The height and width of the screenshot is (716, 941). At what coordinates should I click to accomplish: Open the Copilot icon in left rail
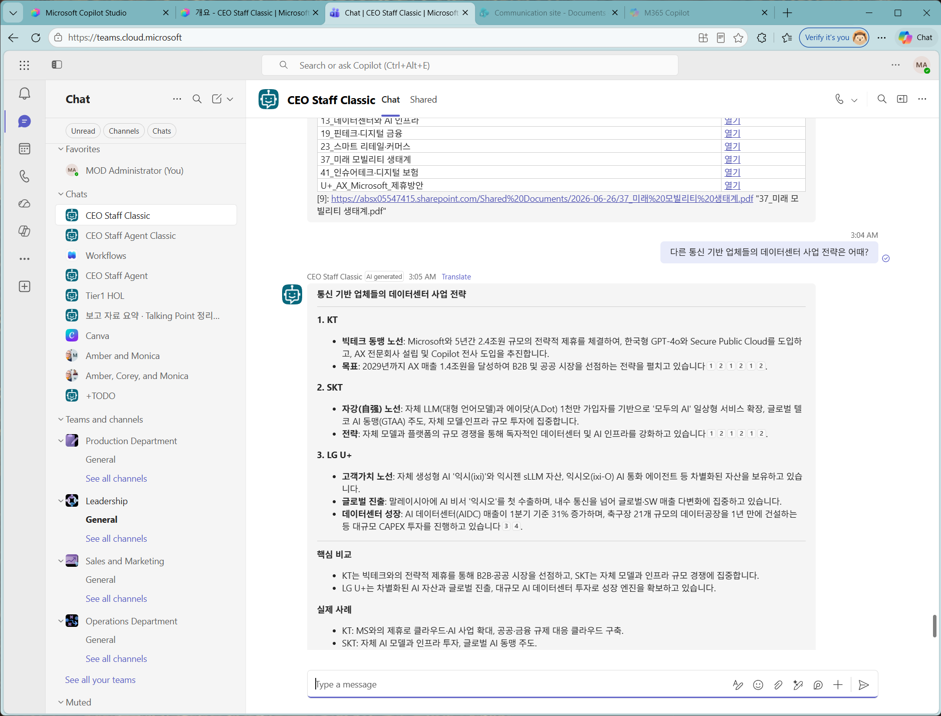24,231
